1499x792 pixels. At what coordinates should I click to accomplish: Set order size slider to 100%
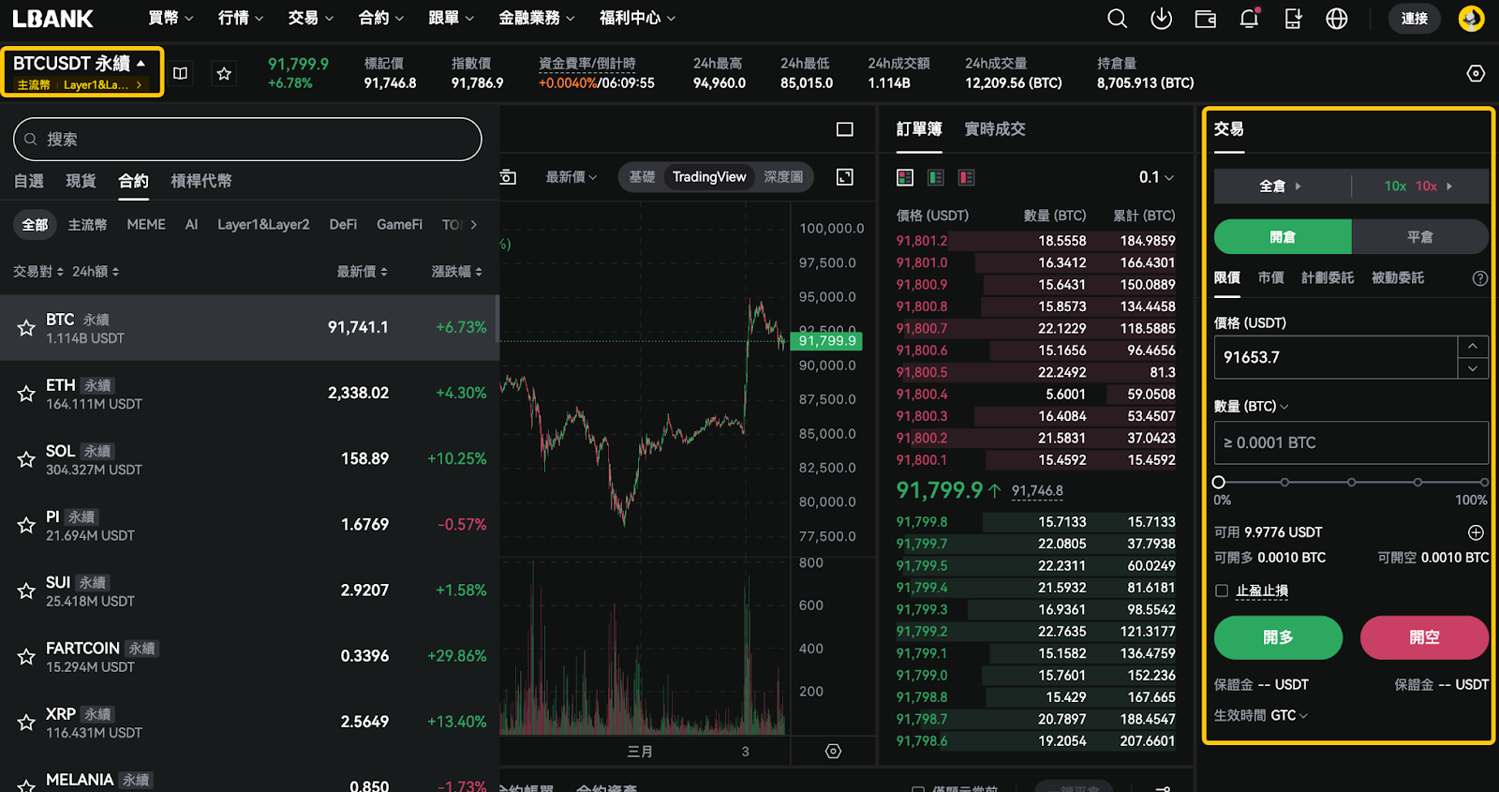coord(1484,482)
